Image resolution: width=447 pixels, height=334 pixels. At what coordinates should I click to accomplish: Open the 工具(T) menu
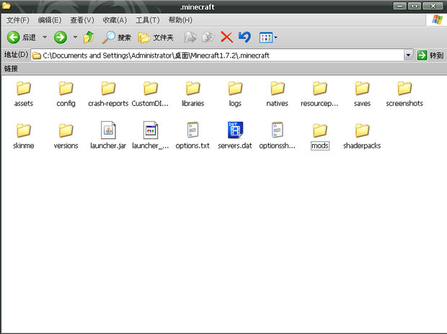tap(147, 20)
